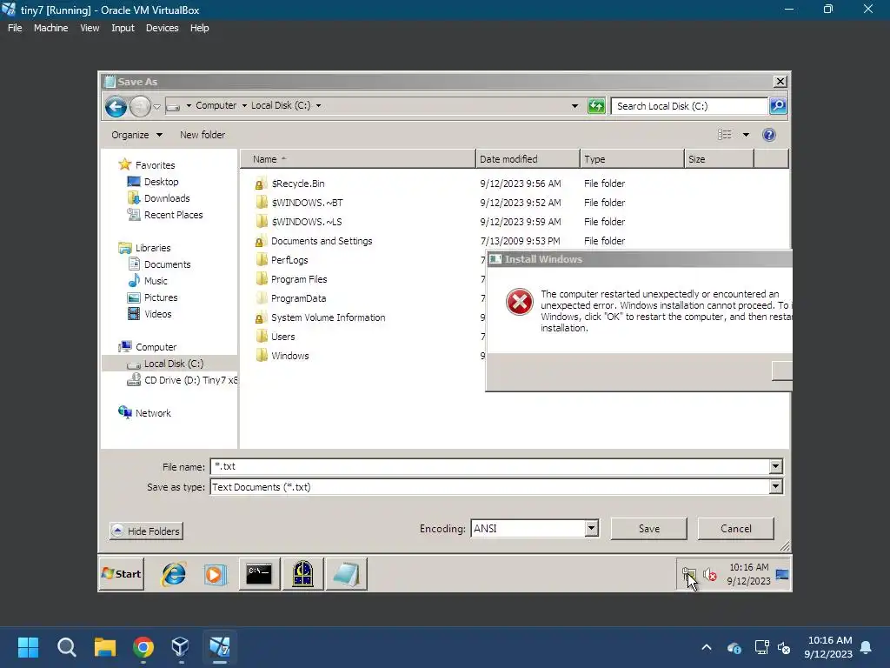Open Chrome from the host taskbar
The image size is (890, 668).
[143, 647]
